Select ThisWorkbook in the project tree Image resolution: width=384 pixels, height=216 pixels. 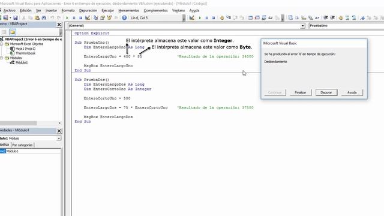click(25, 53)
